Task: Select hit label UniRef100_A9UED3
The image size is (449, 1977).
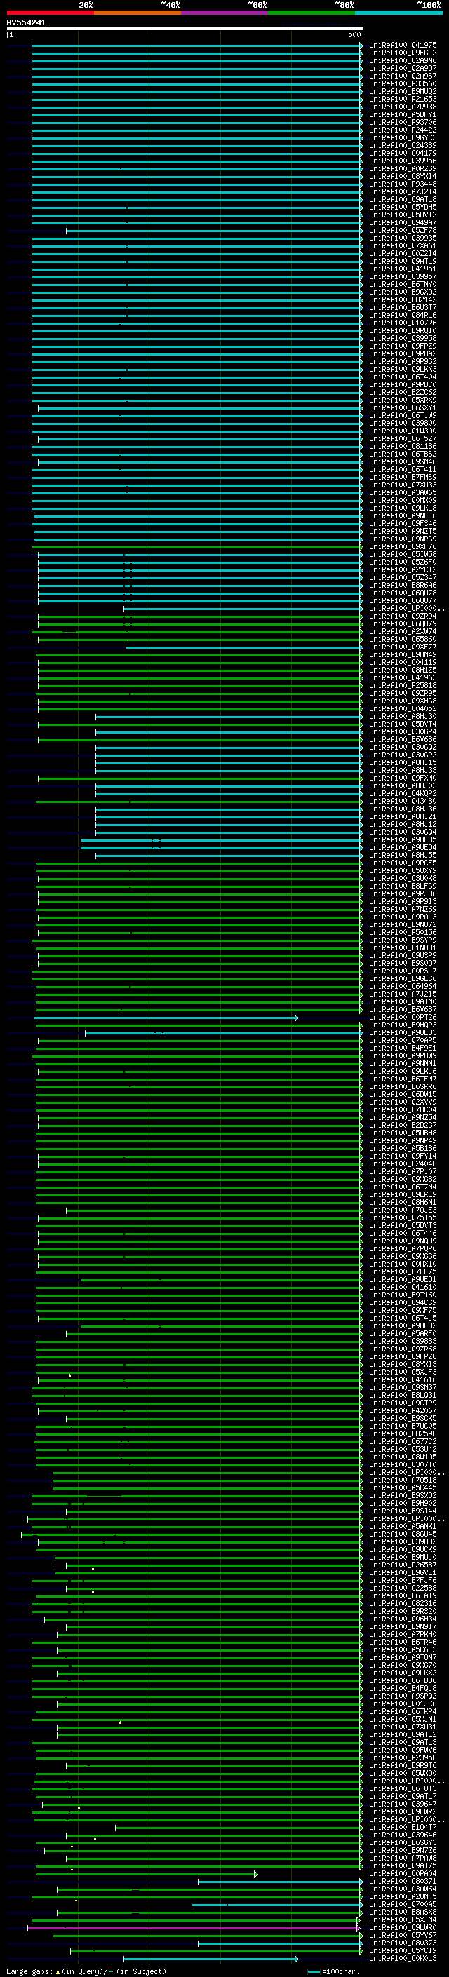Action: click(x=403, y=1032)
